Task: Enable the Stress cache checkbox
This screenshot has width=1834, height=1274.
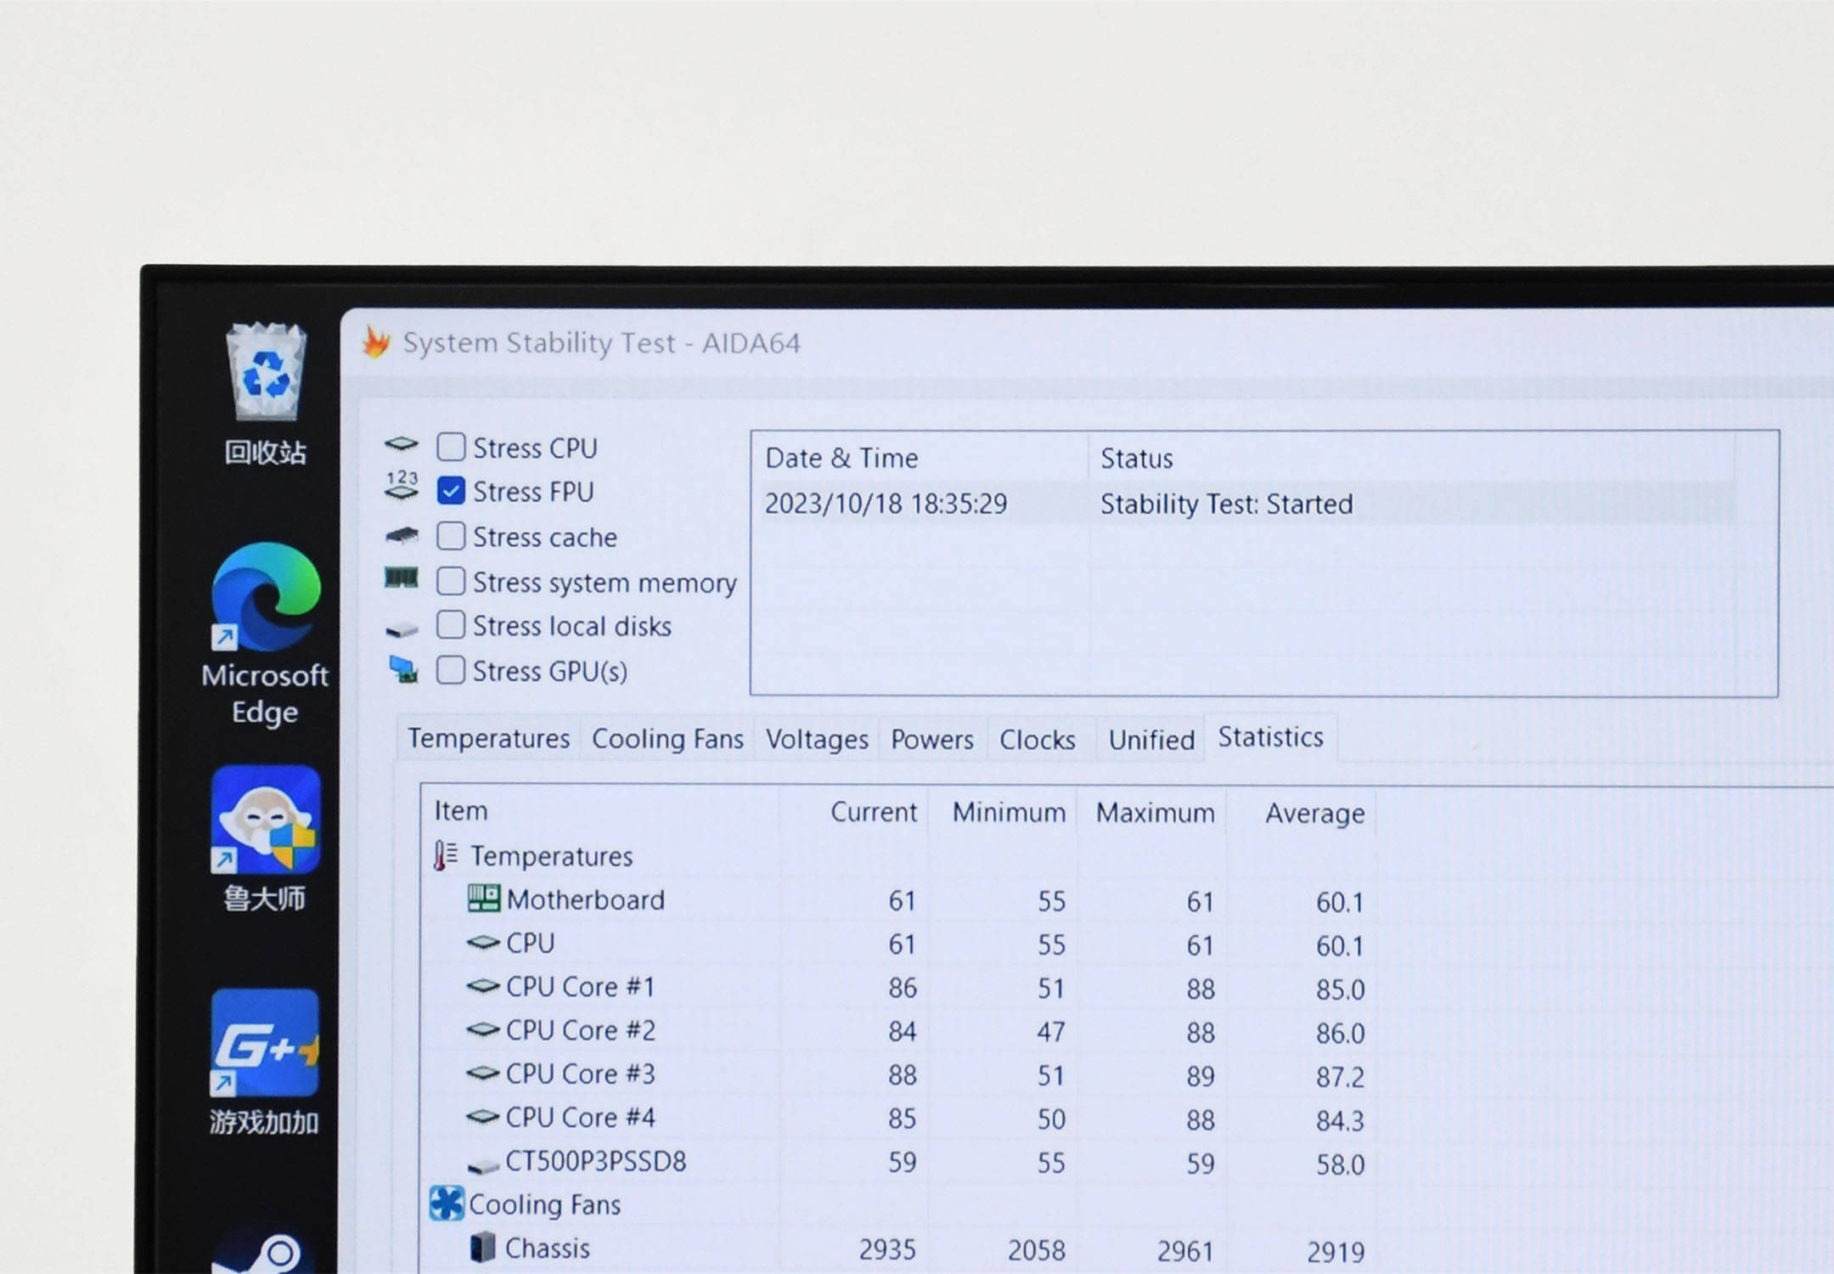Action: [451, 537]
